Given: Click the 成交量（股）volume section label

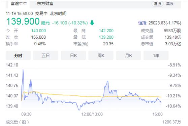Looking at the screenshot, I should (17, 122).
